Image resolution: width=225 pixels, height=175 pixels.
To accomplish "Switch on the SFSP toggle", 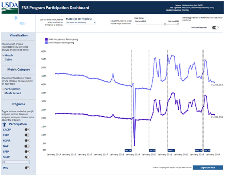I will click(x=27, y=151).
